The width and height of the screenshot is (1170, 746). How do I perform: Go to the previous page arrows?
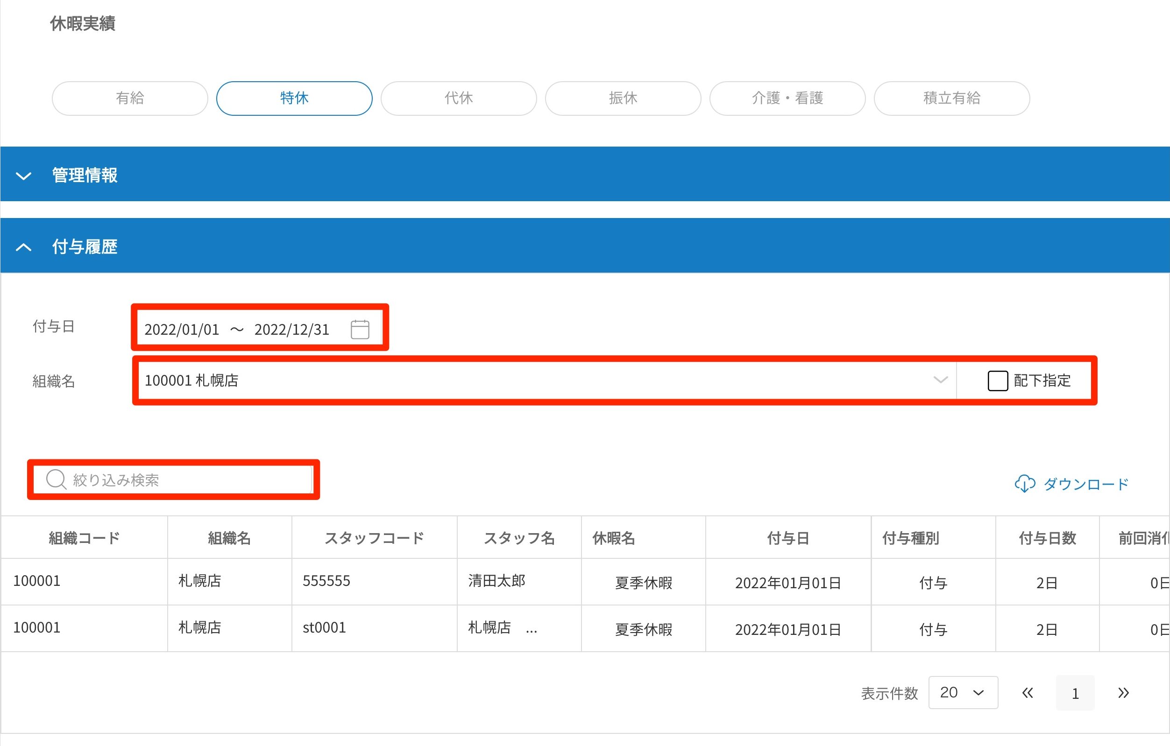click(x=1027, y=693)
